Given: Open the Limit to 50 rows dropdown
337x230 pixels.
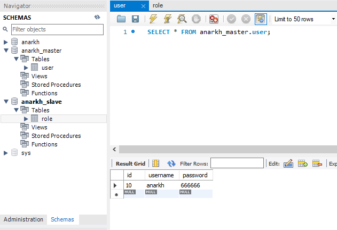Looking at the screenshot, I should pyautogui.click(x=304, y=19).
